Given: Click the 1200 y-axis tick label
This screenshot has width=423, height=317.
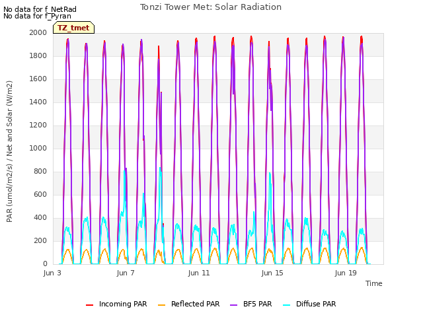Looking at the screenshot, I should click(x=38, y=125).
